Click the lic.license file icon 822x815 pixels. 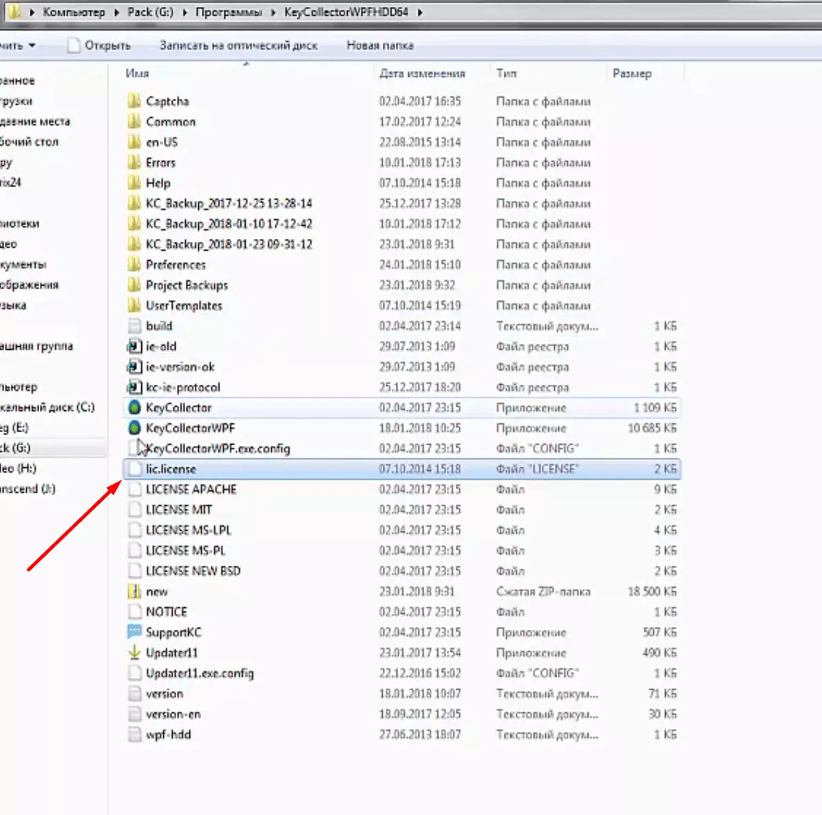(x=135, y=469)
